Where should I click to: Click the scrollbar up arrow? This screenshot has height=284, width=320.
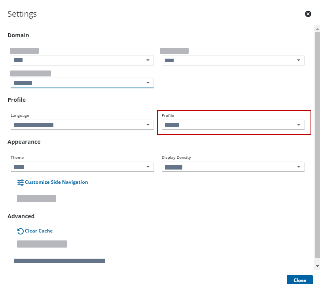(x=317, y=29)
